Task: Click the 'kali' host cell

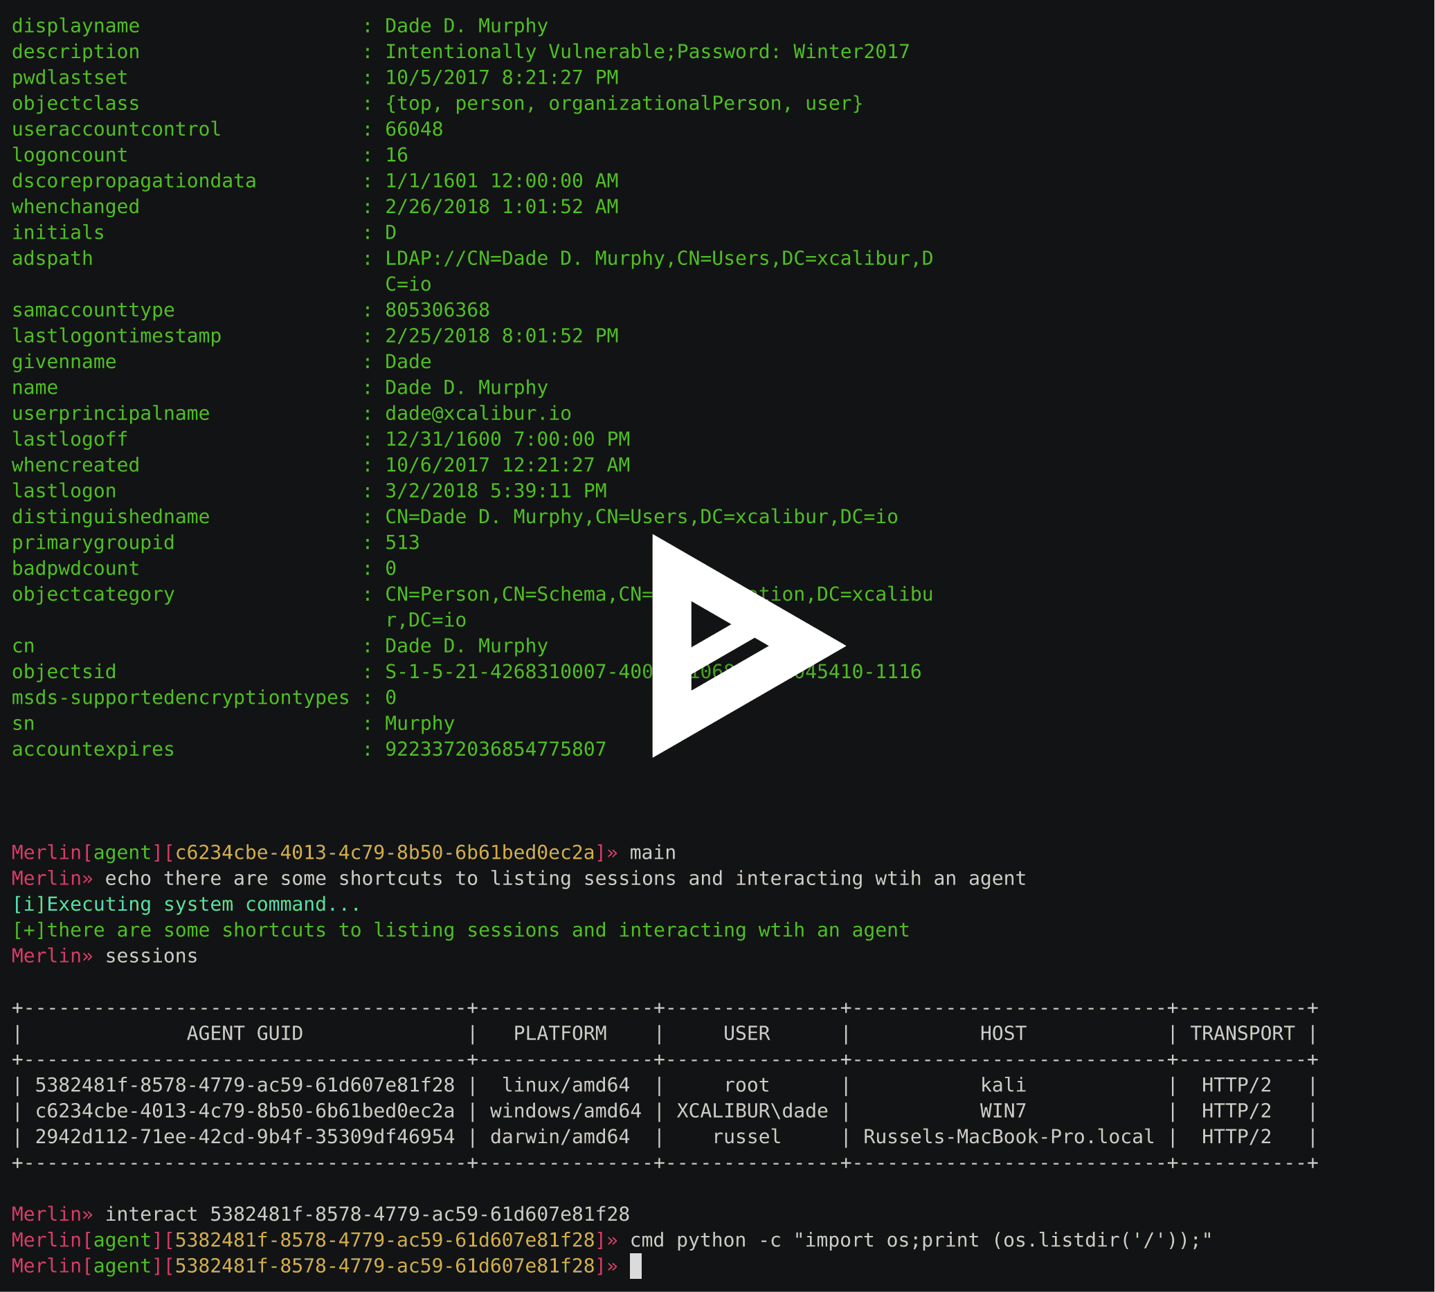Action: click(x=1003, y=1084)
